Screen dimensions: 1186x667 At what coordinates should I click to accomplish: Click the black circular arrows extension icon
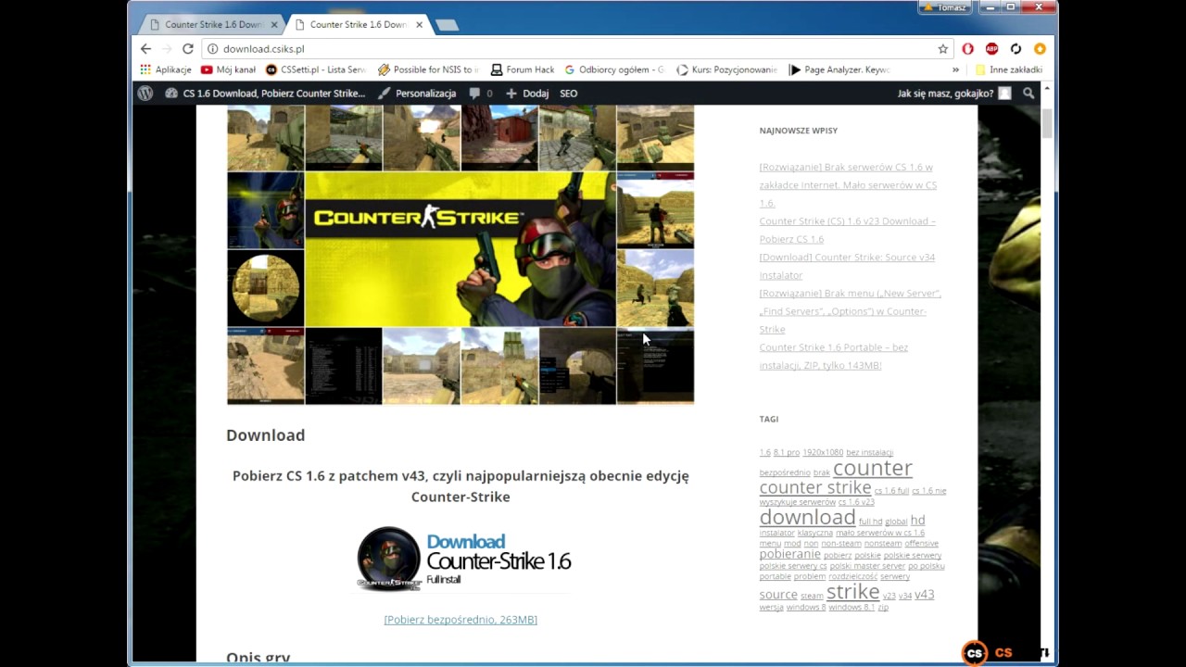click(1016, 49)
